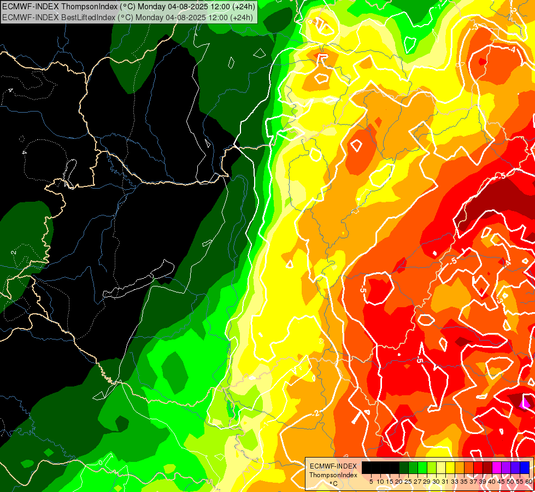Select the indigo 50-55 legend swatch
This screenshot has width=535, height=492.
tap(515, 468)
